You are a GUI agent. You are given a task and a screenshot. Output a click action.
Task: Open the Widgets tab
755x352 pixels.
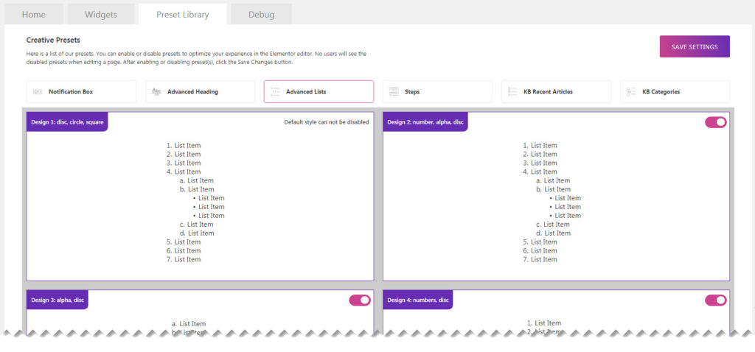100,14
